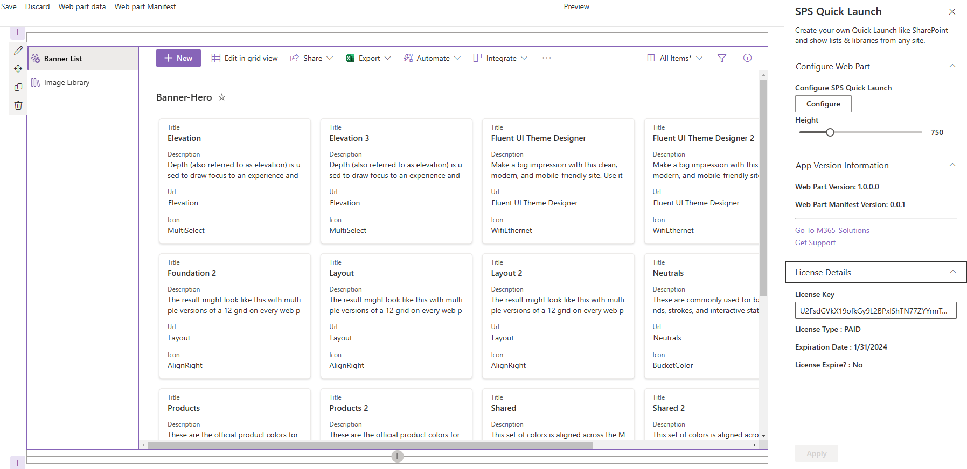Open the Fluent UI Theme Designer 2 card
The image size is (967, 469).
(702, 181)
